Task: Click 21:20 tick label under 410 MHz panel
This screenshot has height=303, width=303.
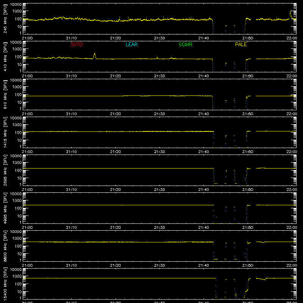Action: (116, 76)
